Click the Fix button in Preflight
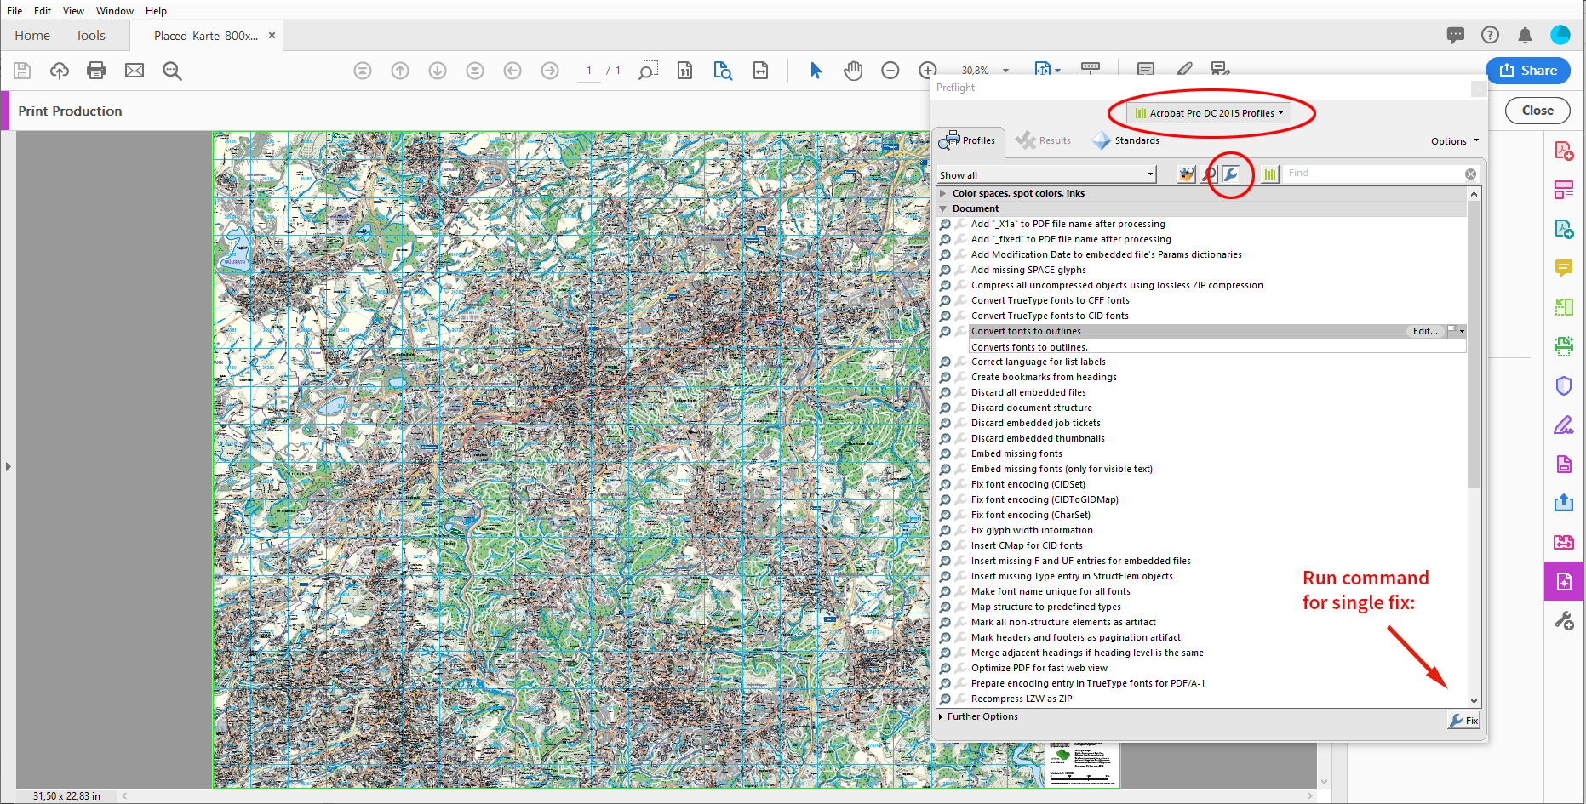This screenshot has height=804, width=1586. coord(1463,720)
